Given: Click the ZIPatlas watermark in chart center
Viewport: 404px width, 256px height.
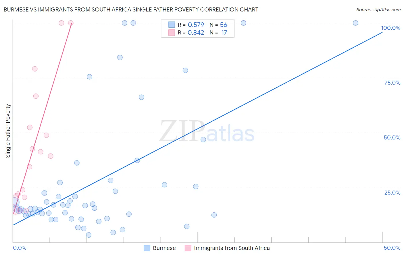Looking at the screenshot, I should pos(207,131).
